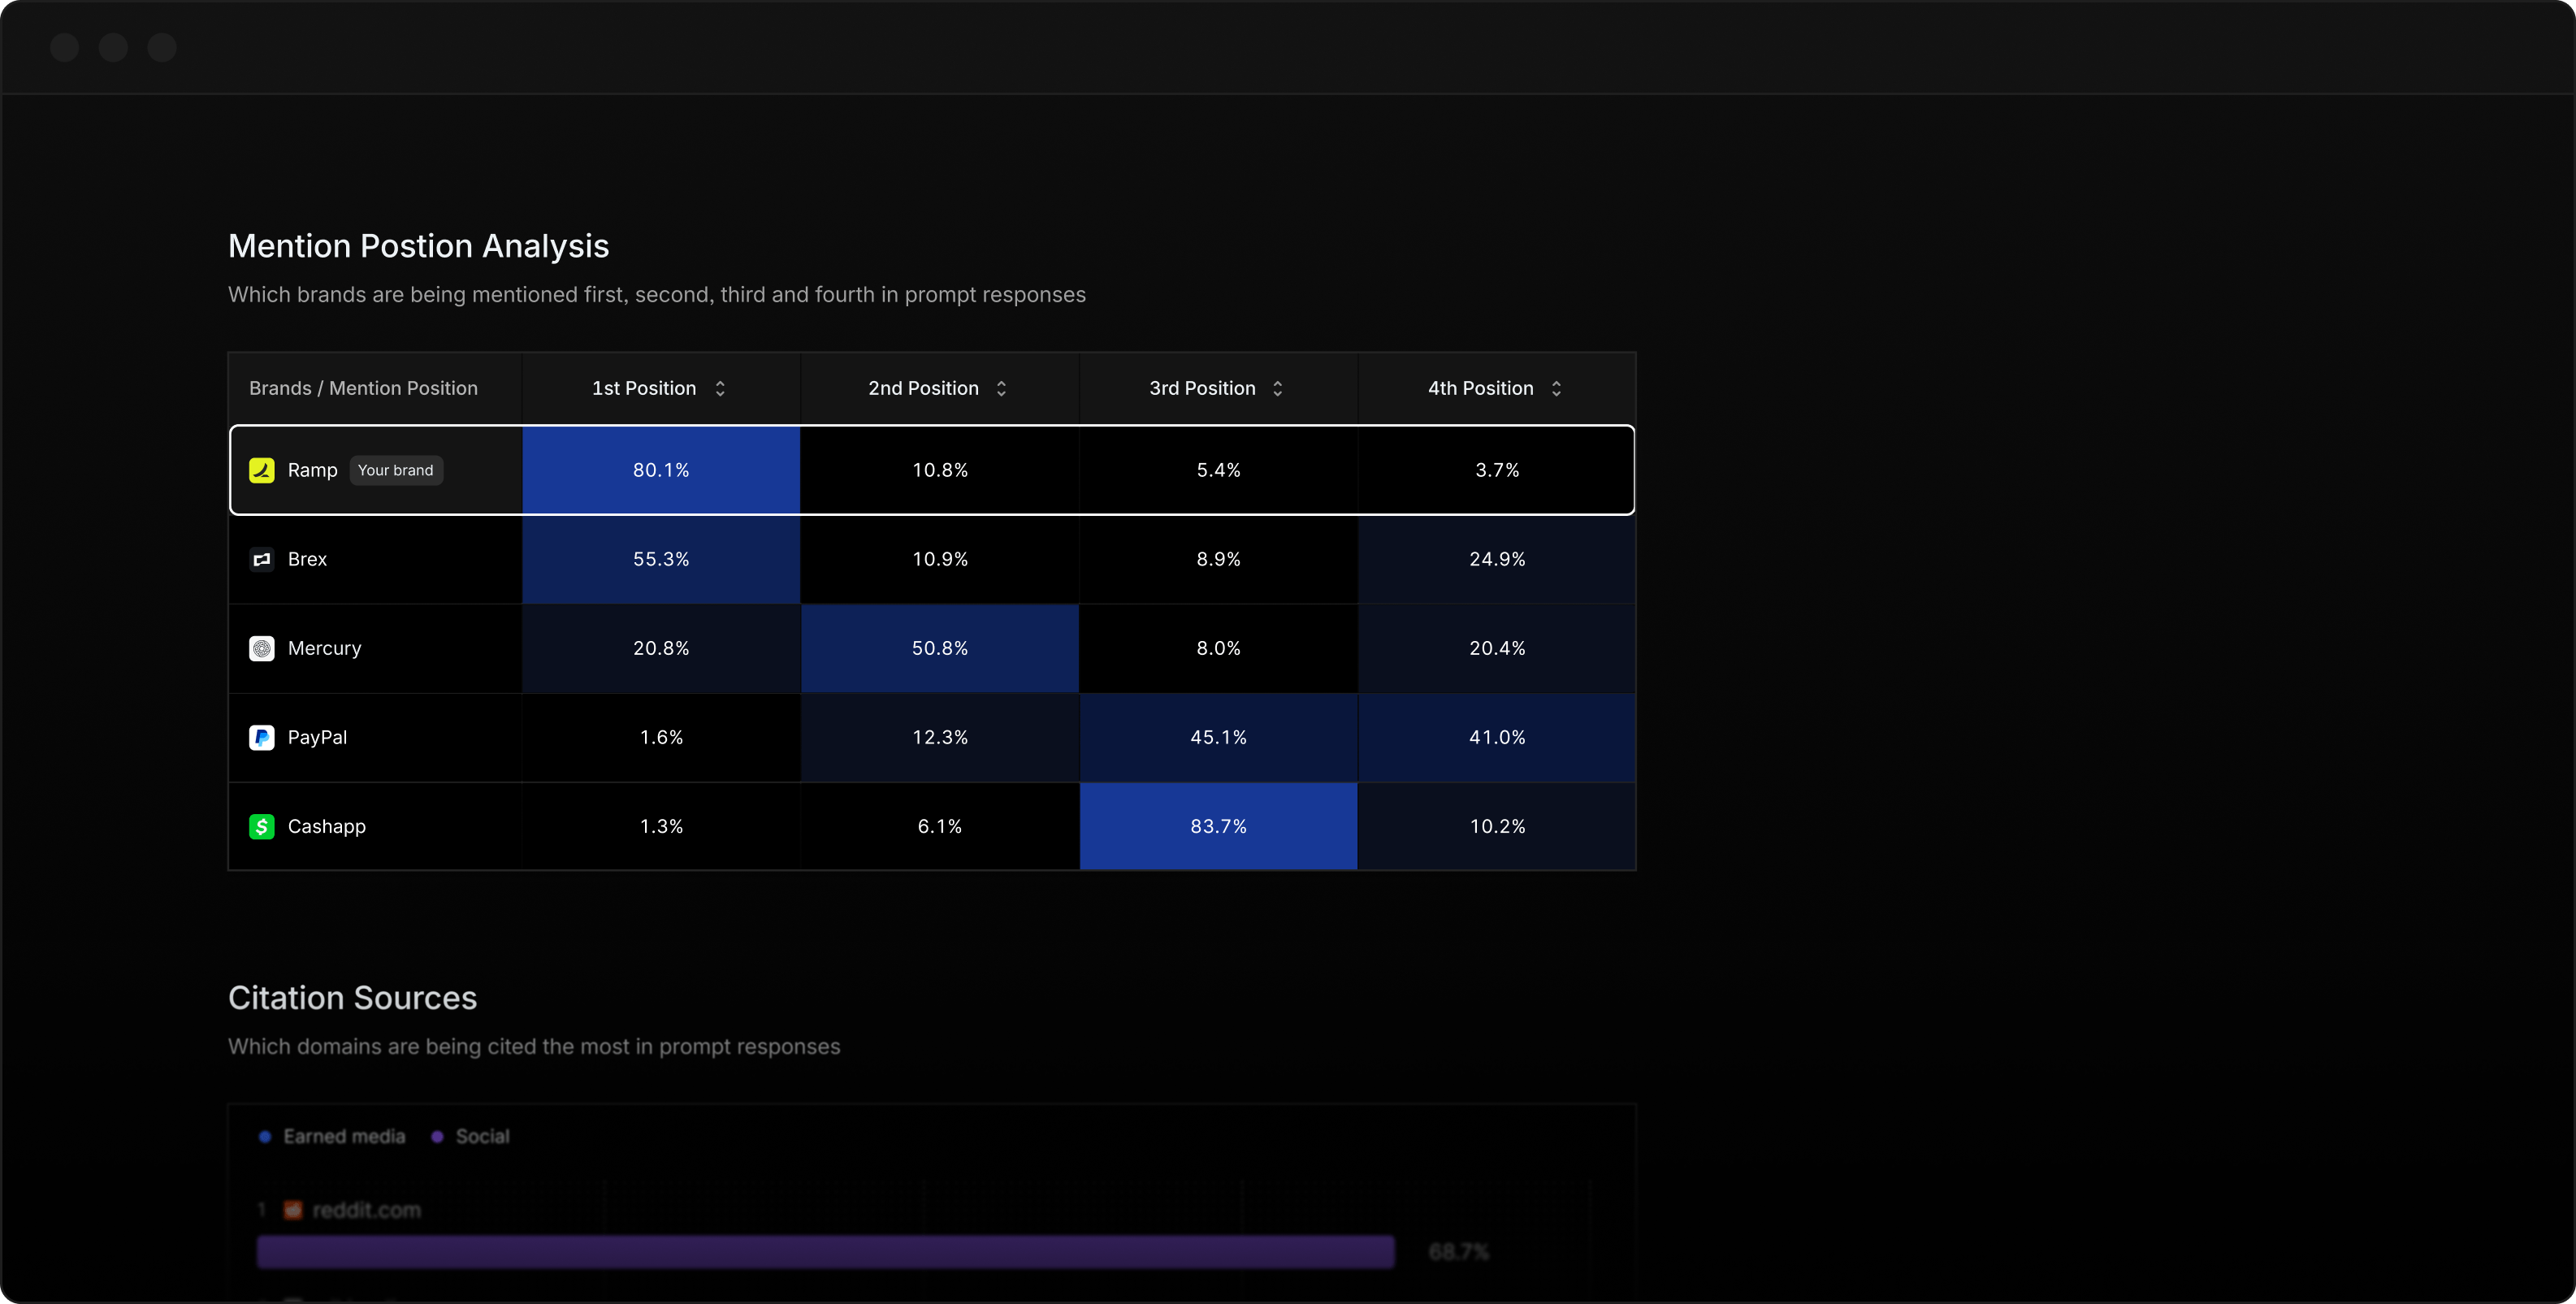The image size is (2576, 1304).
Task: Click the PayPal brand logo icon
Action: (x=262, y=737)
